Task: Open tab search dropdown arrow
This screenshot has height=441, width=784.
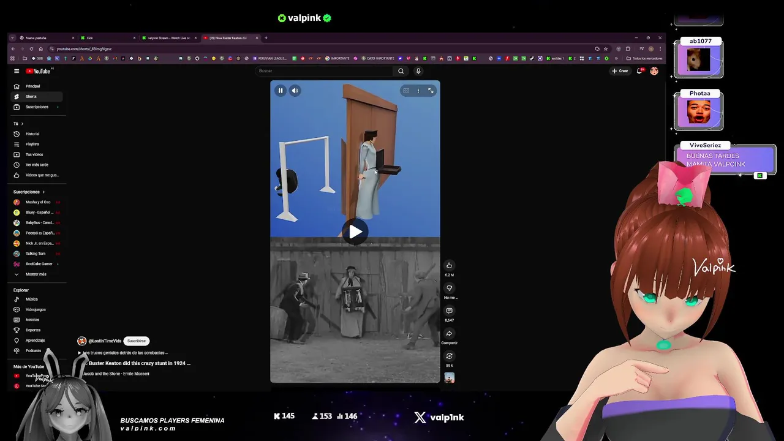Action: coord(12,38)
